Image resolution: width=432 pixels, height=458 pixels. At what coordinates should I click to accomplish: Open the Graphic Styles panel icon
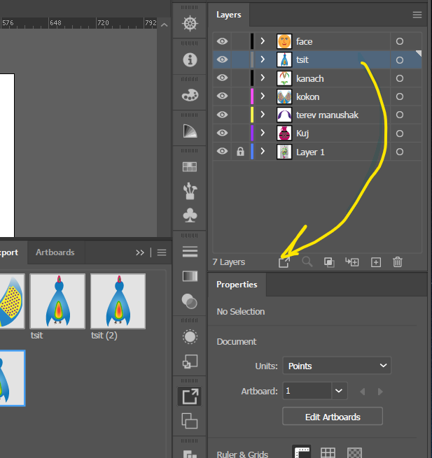190,362
